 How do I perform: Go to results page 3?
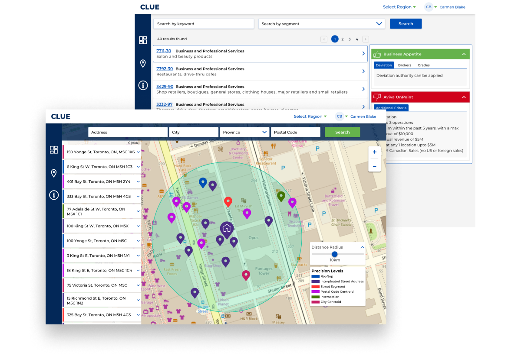coord(350,39)
